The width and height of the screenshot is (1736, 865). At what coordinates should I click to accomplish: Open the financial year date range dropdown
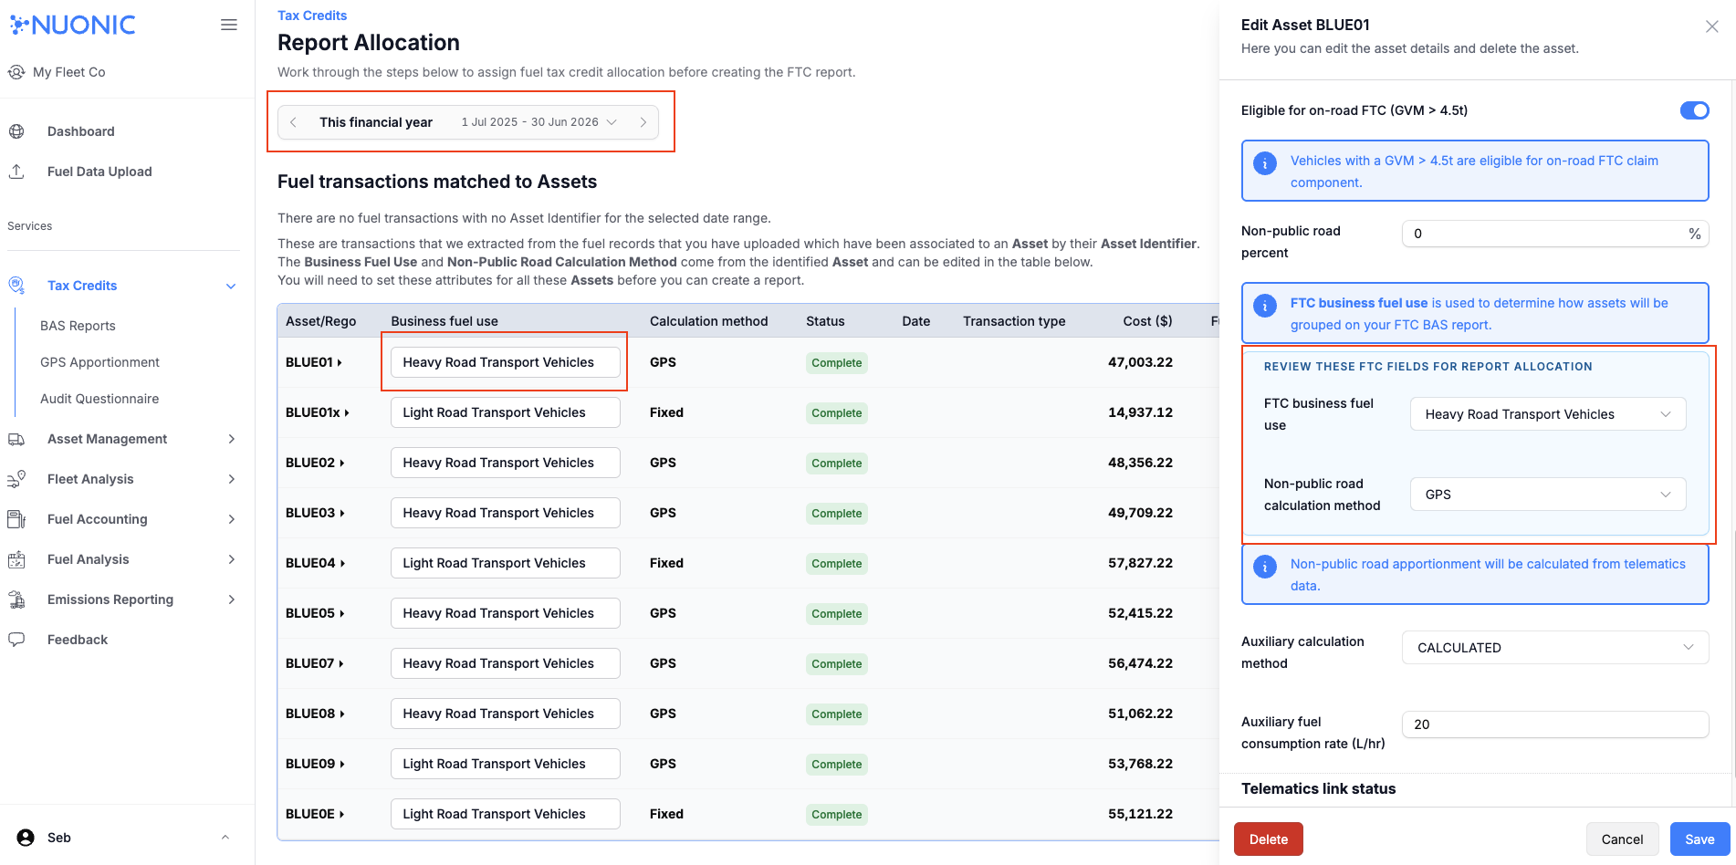[x=539, y=122]
